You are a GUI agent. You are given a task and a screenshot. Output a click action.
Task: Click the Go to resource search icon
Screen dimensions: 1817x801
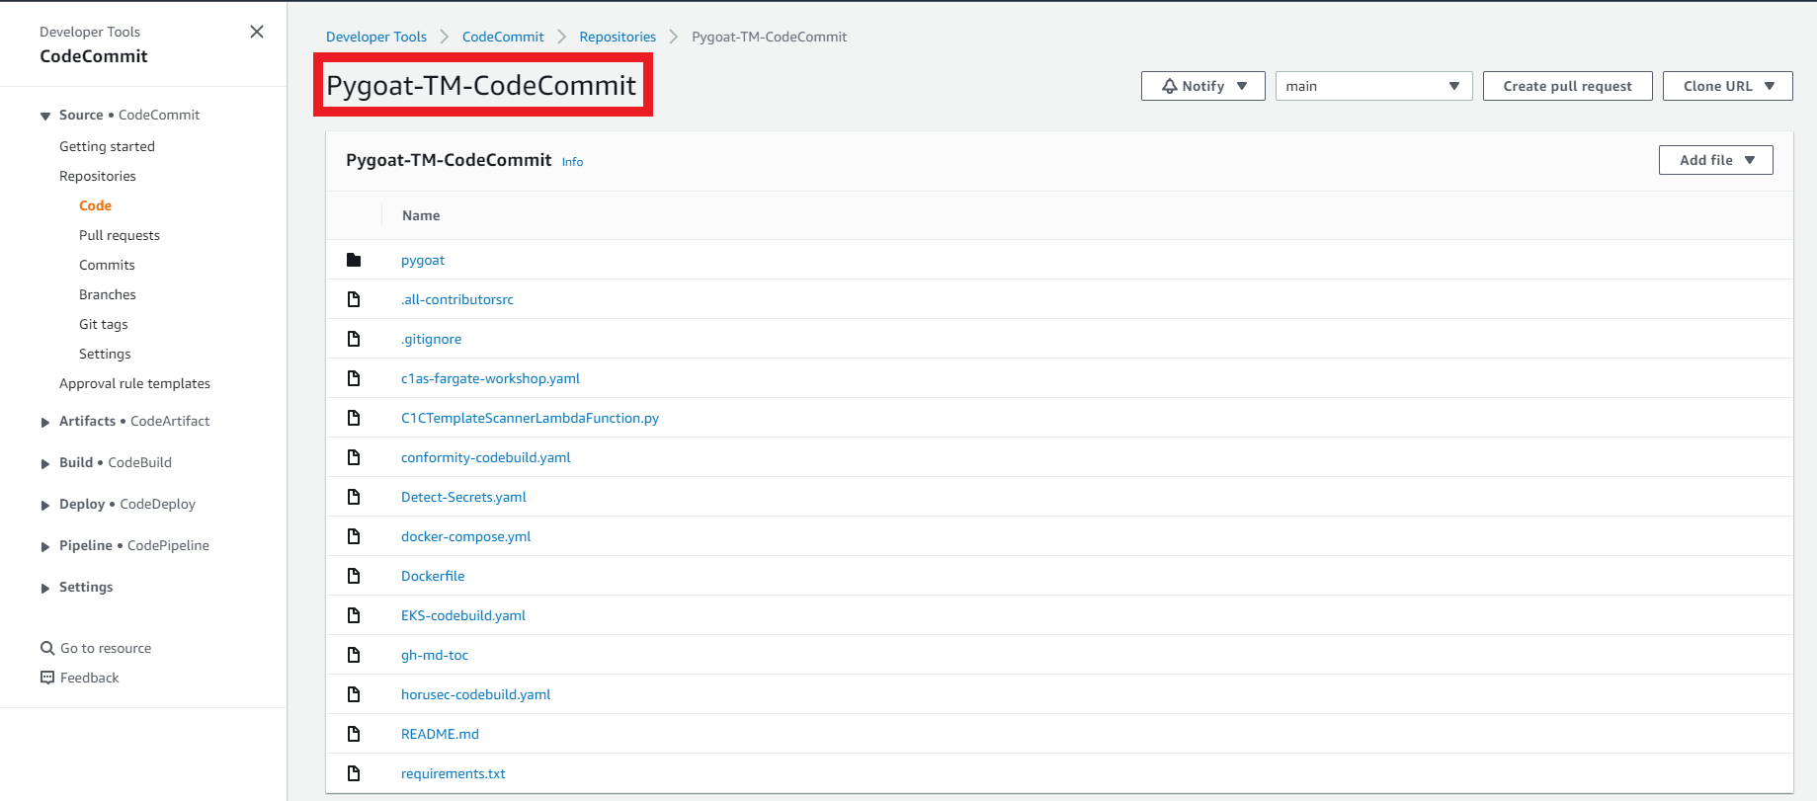pos(46,648)
